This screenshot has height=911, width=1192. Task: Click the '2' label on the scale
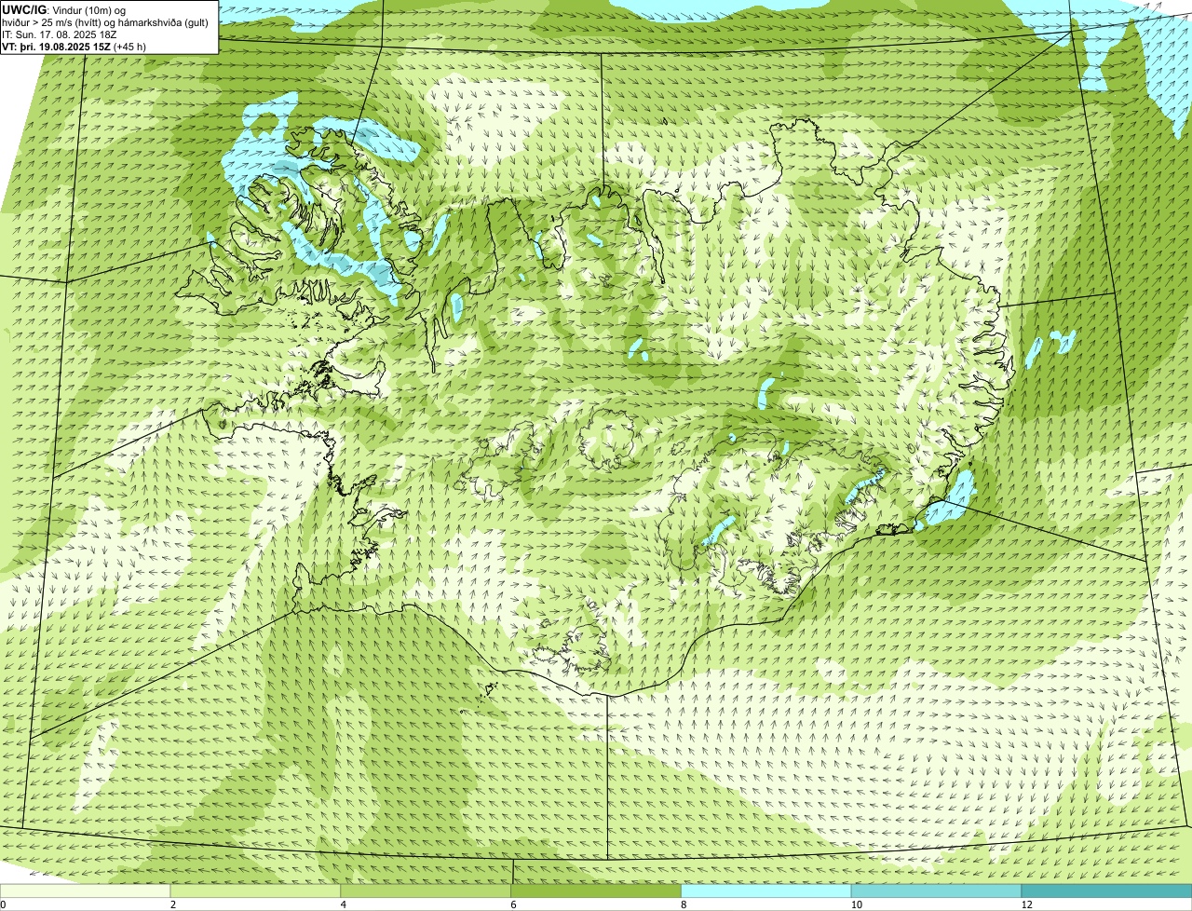pyautogui.click(x=173, y=904)
